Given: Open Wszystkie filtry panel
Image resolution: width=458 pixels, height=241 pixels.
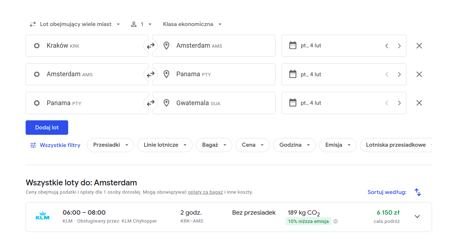Looking at the screenshot, I should [55, 145].
